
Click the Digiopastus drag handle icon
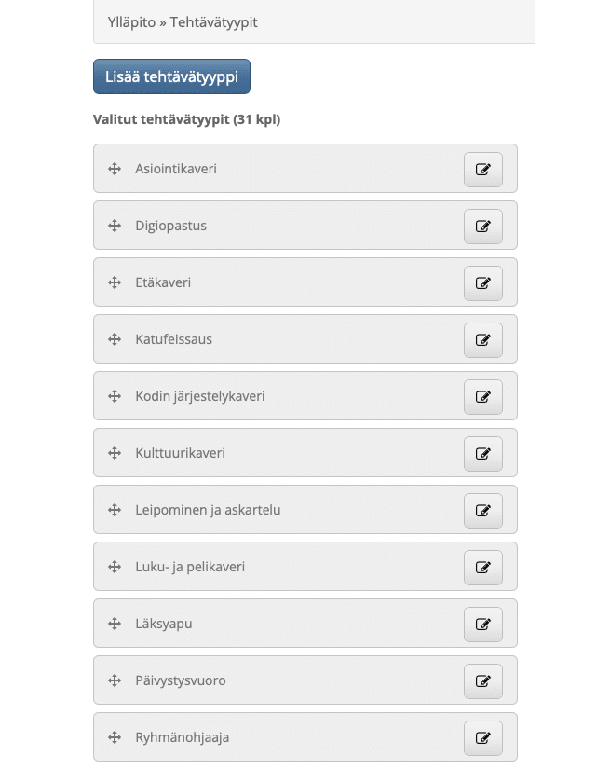tap(115, 226)
